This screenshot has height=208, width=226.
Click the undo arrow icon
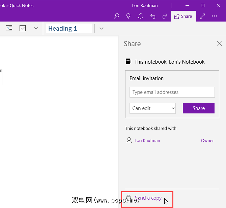click(153, 16)
